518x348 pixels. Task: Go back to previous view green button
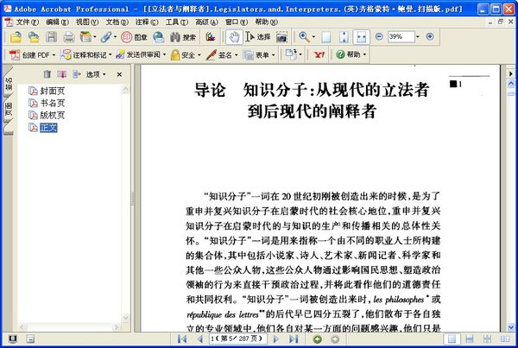tap(317, 339)
